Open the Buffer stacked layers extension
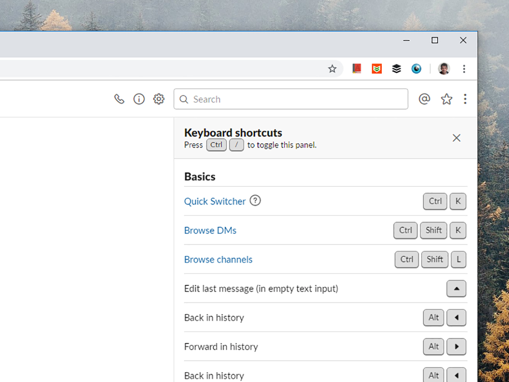Viewport: 509px width, 382px height. point(397,69)
